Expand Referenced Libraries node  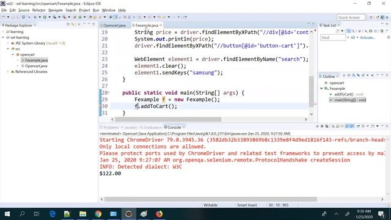8,71
